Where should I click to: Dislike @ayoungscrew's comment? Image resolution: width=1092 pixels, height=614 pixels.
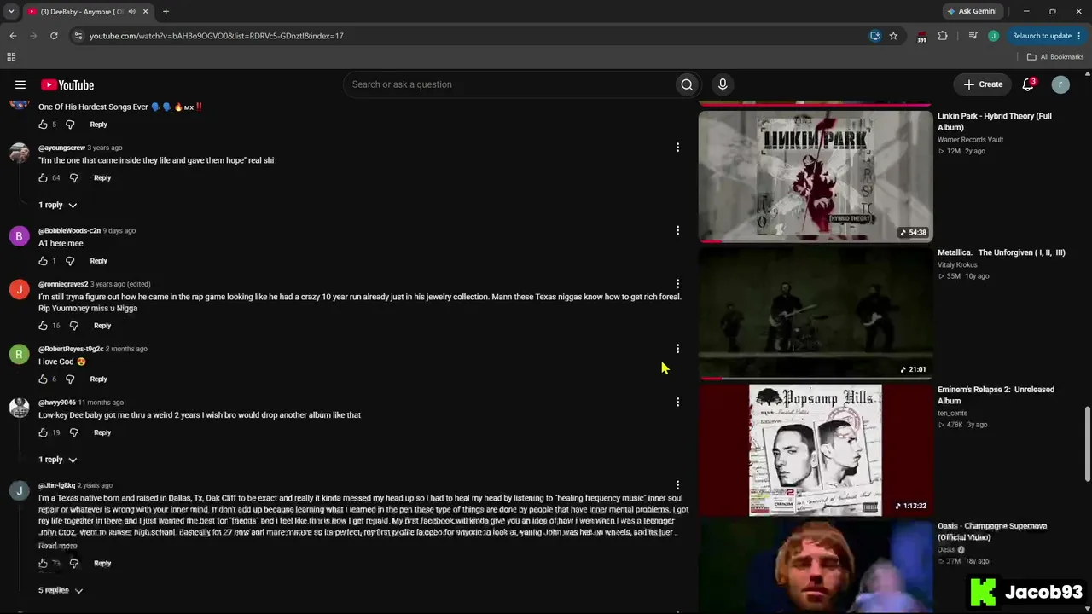click(x=73, y=178)
